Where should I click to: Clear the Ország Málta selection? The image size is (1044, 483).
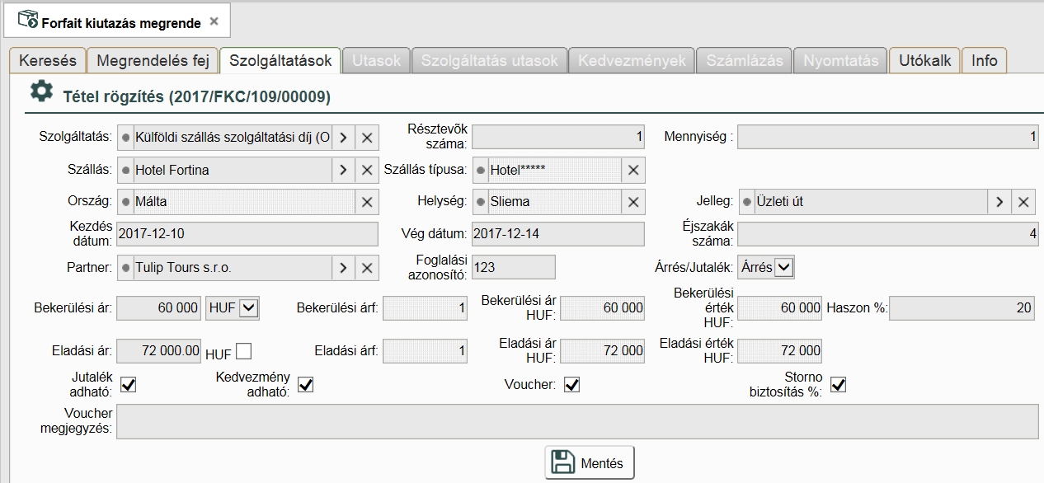coord(367,202)
